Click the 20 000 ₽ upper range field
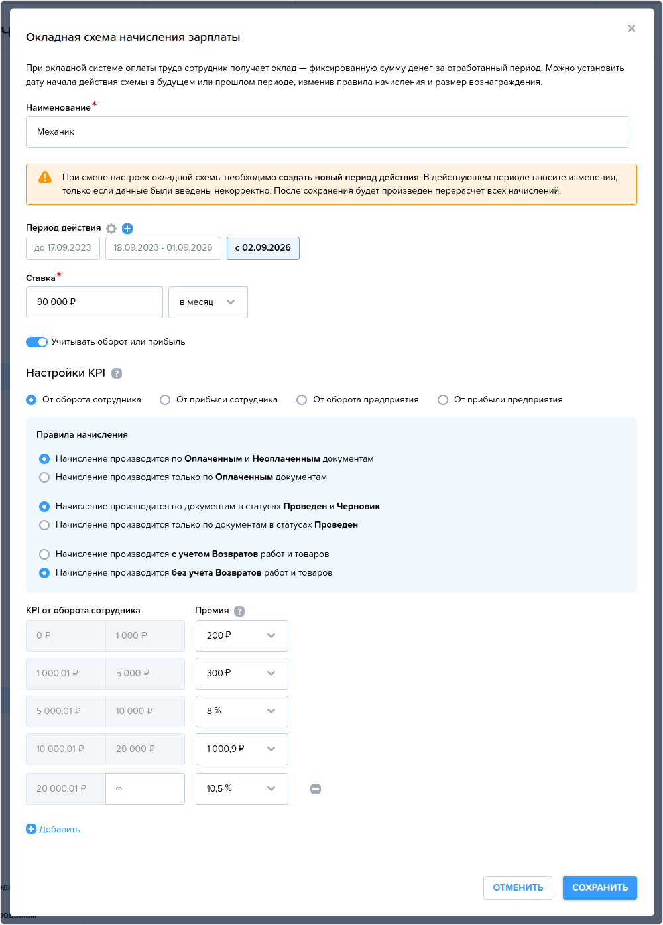Screen dimensions: 663x925 click(x=145, y=749)
